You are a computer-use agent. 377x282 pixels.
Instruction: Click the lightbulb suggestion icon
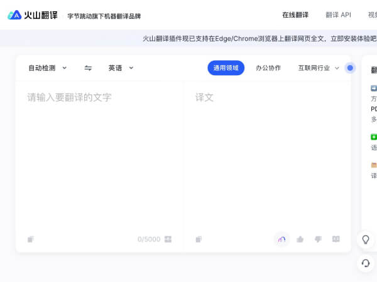point(365,239)
